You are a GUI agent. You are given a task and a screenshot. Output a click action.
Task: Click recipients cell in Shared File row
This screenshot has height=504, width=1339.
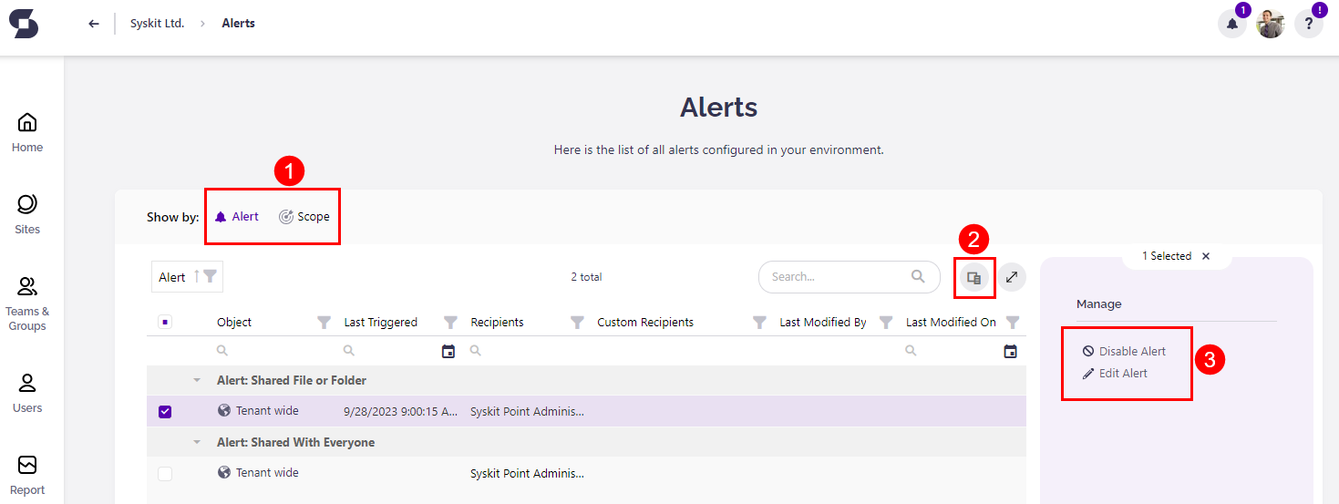tap(528, 412)
